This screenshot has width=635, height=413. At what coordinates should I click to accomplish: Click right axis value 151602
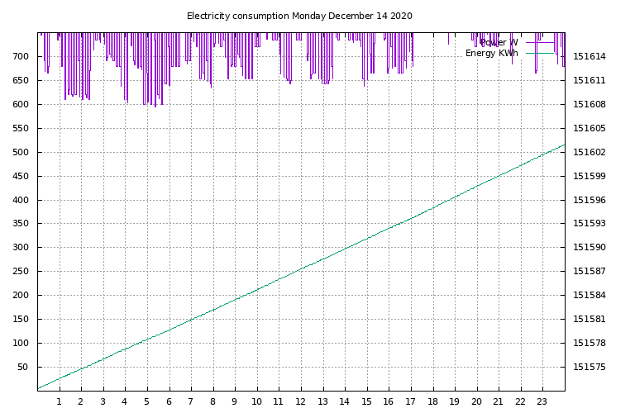coord(590,152)
